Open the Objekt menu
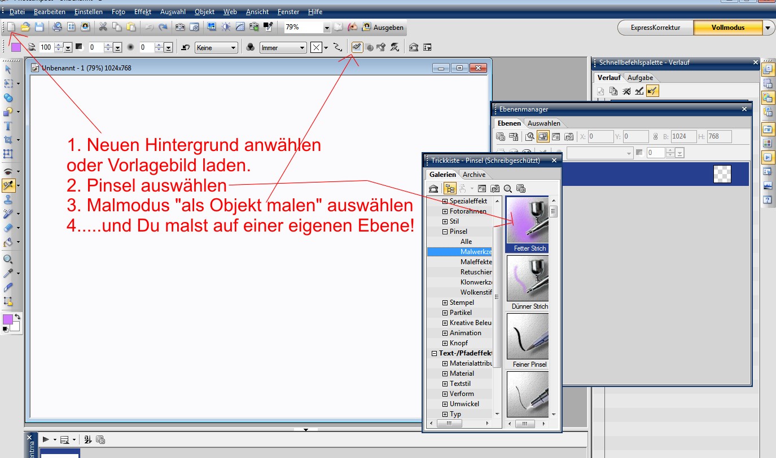The image size is (776, 458). tap(204, 11)
